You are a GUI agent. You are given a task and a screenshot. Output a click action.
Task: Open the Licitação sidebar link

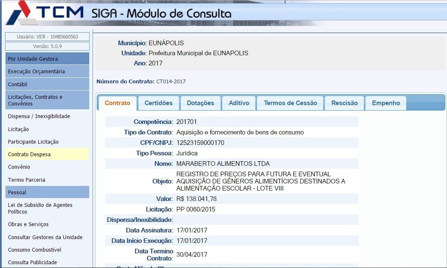[18, 129]
